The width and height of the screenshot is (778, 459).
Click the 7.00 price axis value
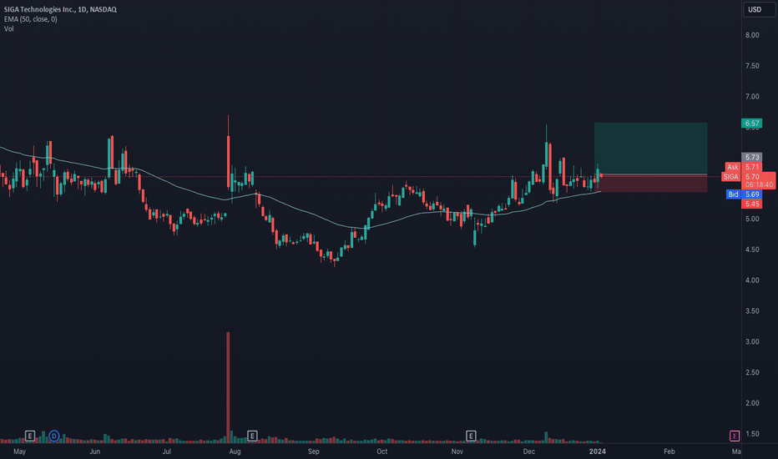coord(752,97)
